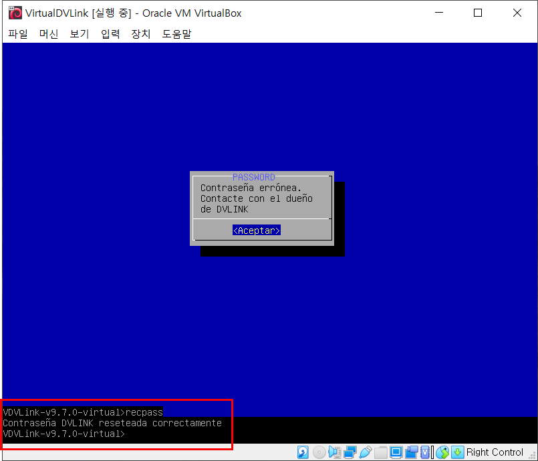The height and width of the screenshot is (461, 538).
Task: Open the 파일 menu
Action: click(18, 33)
